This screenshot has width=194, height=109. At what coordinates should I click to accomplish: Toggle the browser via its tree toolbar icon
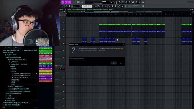point(109,6)
